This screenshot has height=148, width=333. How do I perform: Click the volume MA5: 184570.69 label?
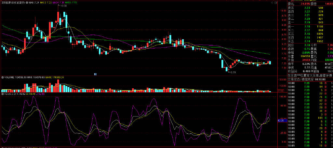click(x=36, y=77)
